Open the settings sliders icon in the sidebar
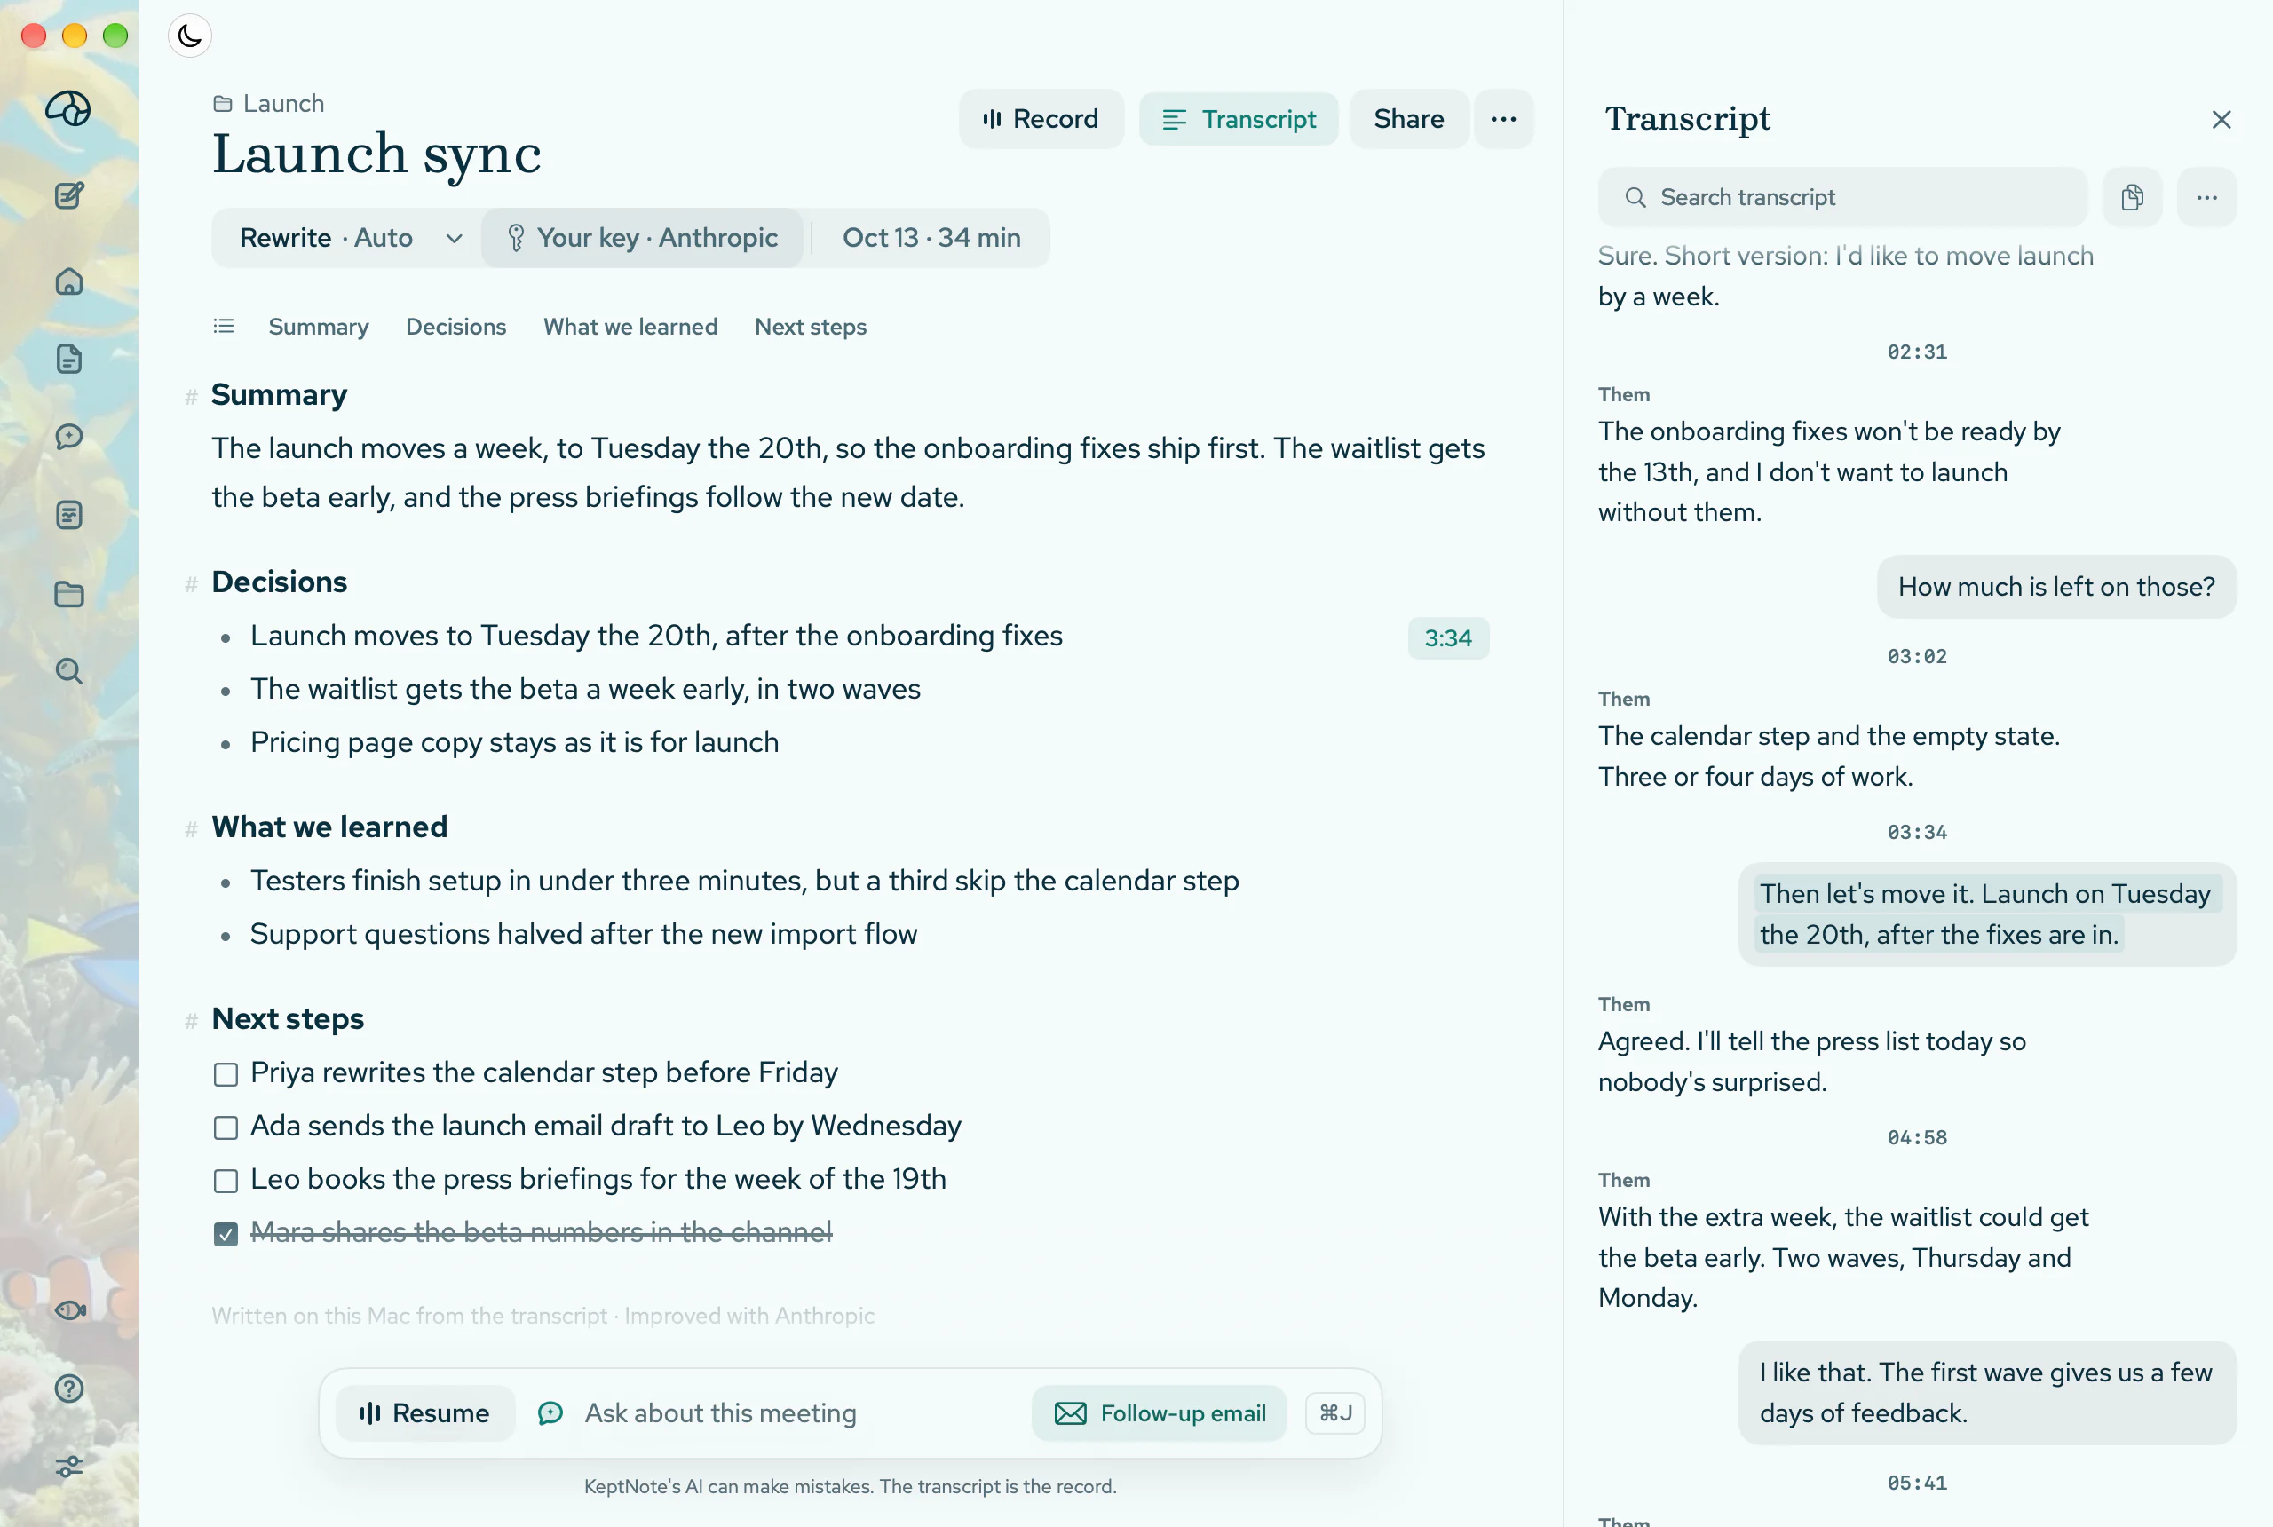 [69, 1467]
